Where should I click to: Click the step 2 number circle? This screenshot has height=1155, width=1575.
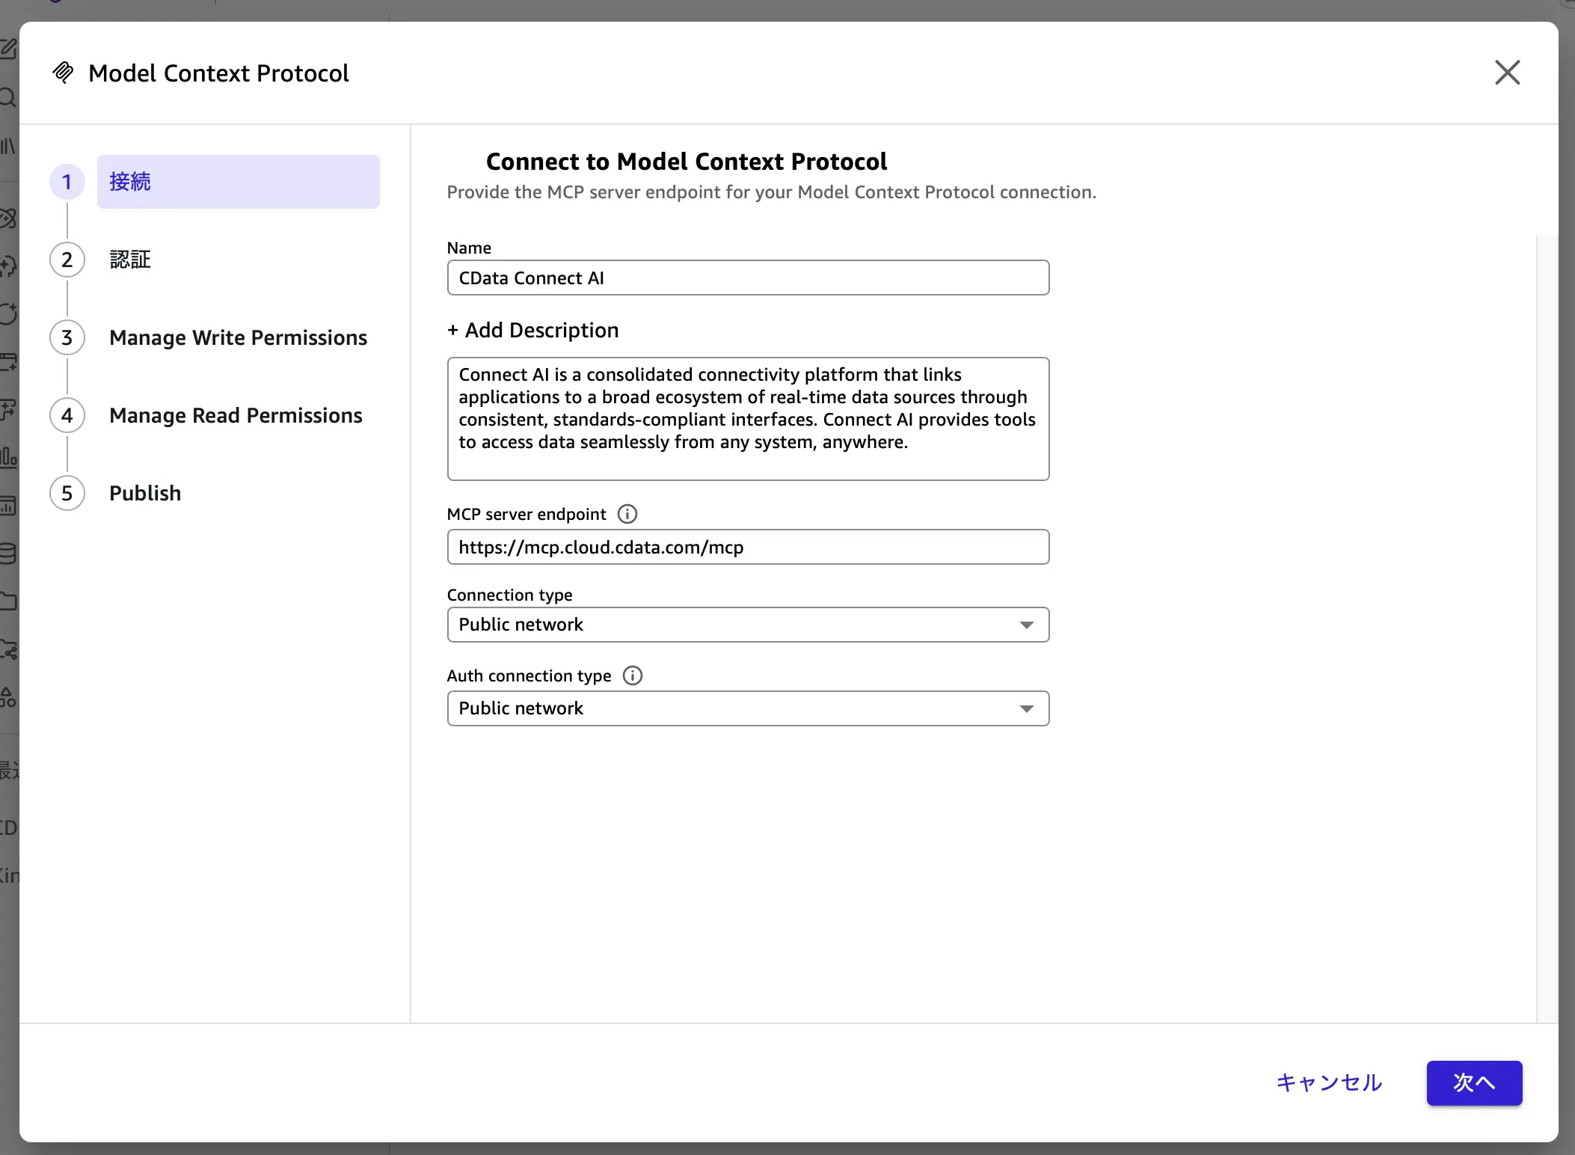coord(67,260)
